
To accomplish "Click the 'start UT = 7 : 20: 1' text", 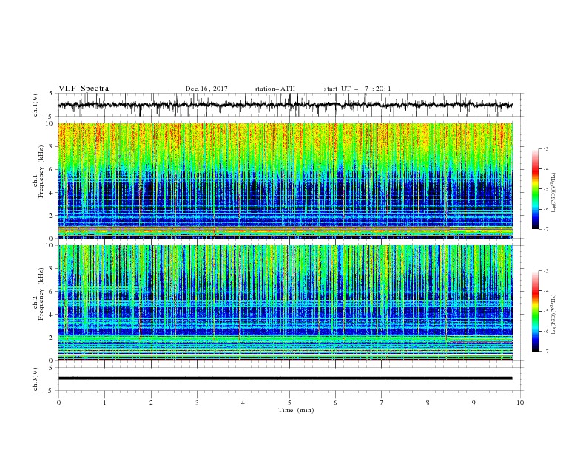I will 357,89.
